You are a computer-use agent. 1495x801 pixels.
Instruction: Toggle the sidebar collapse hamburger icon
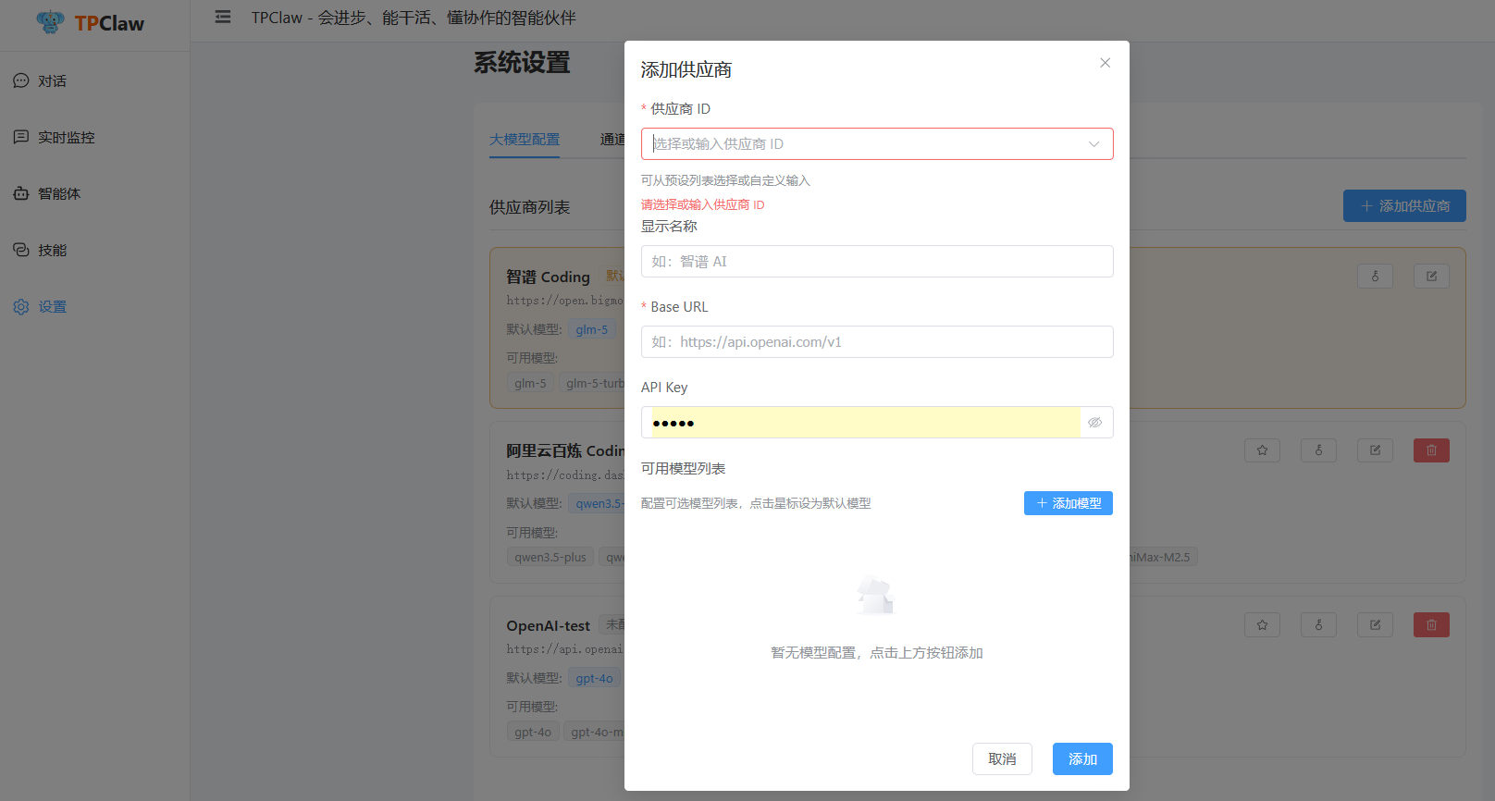tap(223, 17)
